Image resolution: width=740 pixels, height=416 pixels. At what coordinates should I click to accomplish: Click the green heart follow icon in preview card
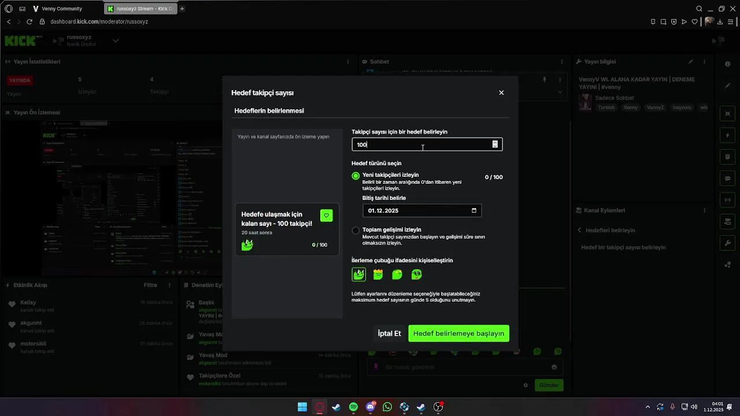pos(327,216)
